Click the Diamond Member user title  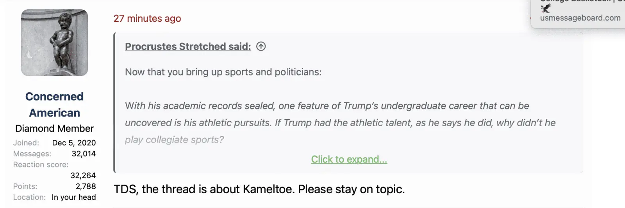point(54,129)
